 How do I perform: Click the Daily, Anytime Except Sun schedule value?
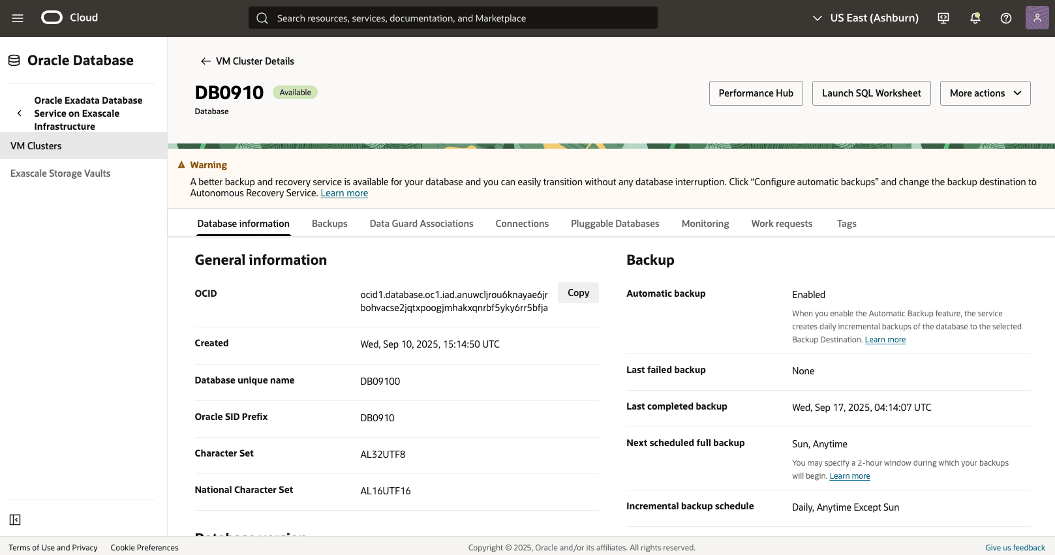coord(846,507)
